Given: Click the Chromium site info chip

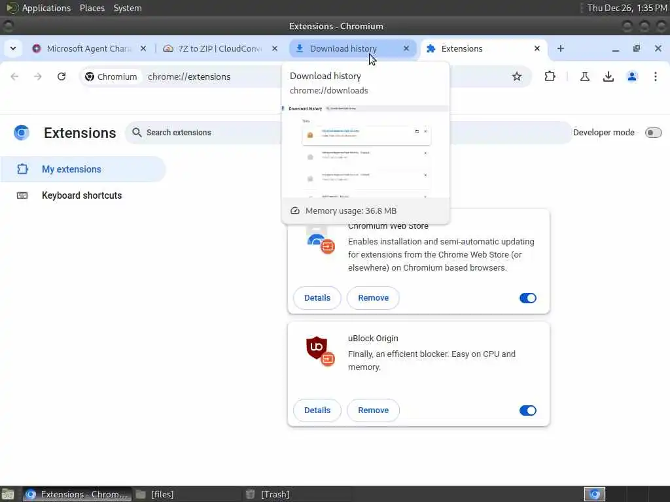Looking at the screenshot, I should click(x=111, y=76).
